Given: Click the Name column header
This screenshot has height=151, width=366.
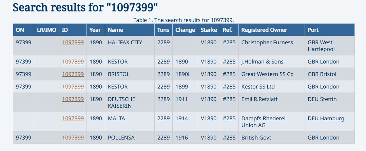Looking at the screenshot, I should pyautogui.click(x=115, y=30).
